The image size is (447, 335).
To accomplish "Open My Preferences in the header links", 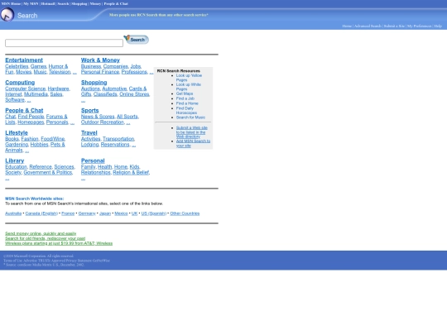I will (419, 26).
